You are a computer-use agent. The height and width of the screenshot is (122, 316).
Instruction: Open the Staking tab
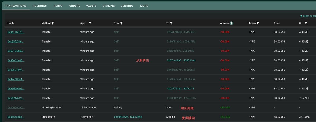point(109,6)
